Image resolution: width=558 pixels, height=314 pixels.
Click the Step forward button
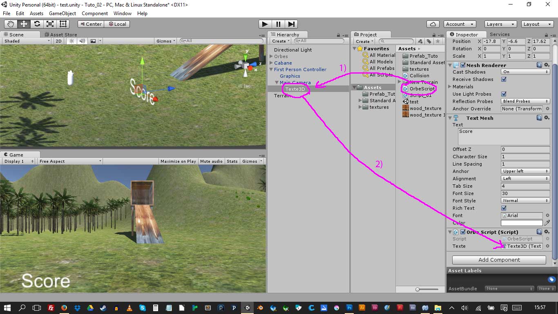(291, 24)
